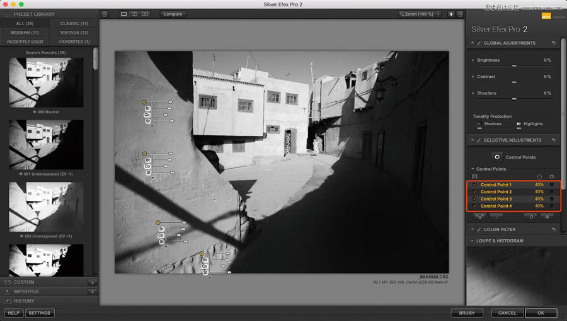The height and width of the screenshot is (321, 567).
Task: Toggle the left preset panel visibility icon
Action: tap(105, 14)
